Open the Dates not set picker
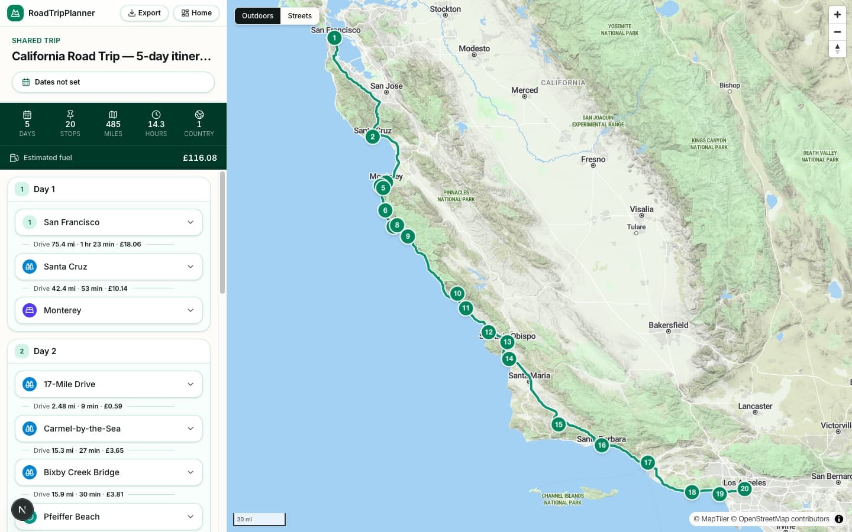 click(x=113, y=82)
